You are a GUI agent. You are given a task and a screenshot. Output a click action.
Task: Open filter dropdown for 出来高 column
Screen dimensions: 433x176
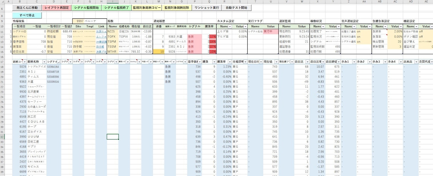pyautogui.click(x=416, y=61)
